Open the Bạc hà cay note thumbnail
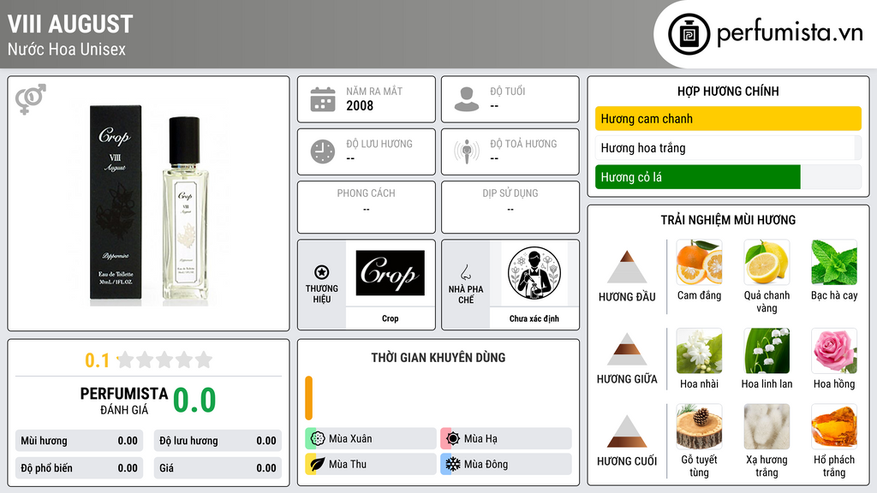The width and height of the screenshot is (877, 493). pos(834,262)
